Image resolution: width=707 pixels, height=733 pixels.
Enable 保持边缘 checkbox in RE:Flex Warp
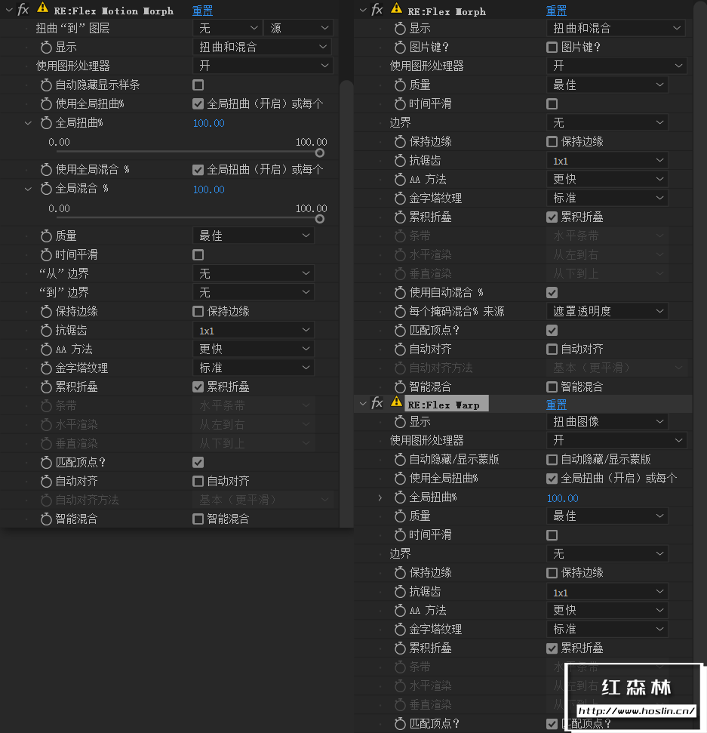[x=552, y=573]
